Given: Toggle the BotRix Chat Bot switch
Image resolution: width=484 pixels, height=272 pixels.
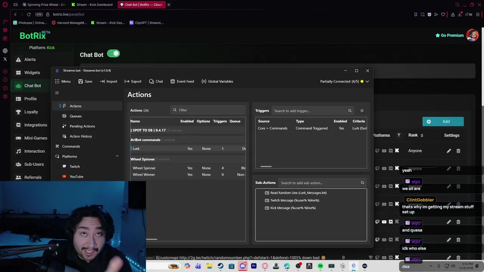Looking at the screenshot, I should (x=113, y=53).
